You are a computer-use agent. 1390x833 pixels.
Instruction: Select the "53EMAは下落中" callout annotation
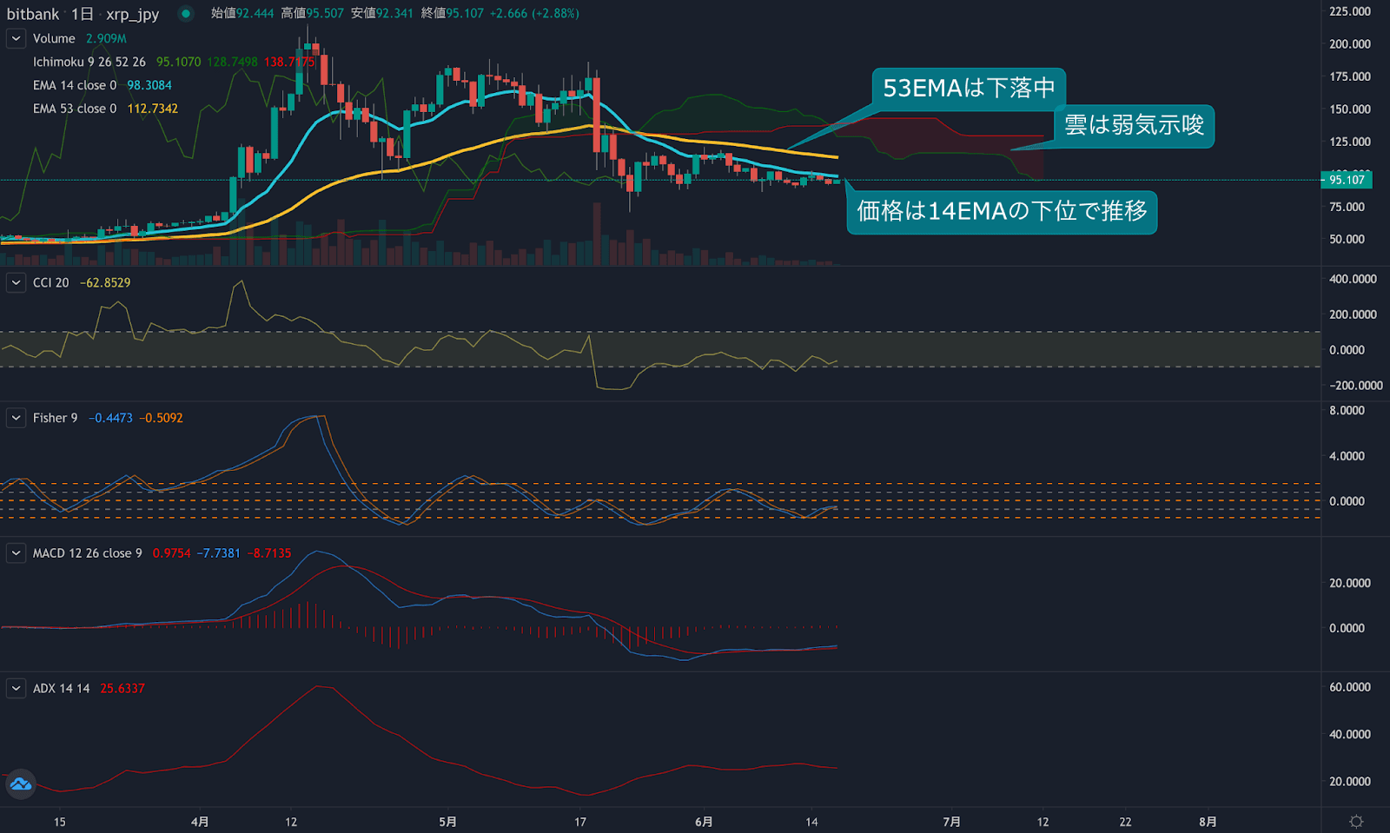(x=968, y=88)
